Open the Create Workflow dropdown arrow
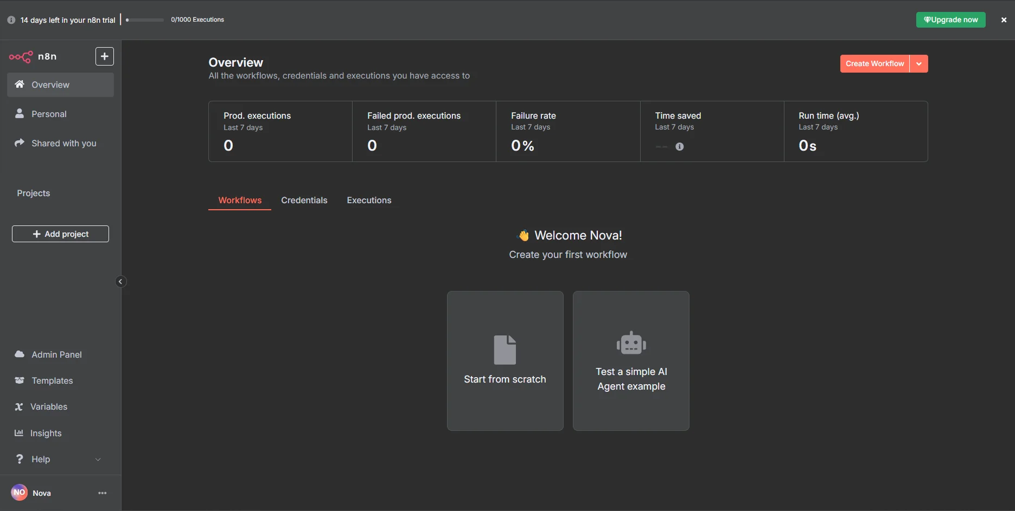The image size is (1015, 511). [x=919, y=64]
